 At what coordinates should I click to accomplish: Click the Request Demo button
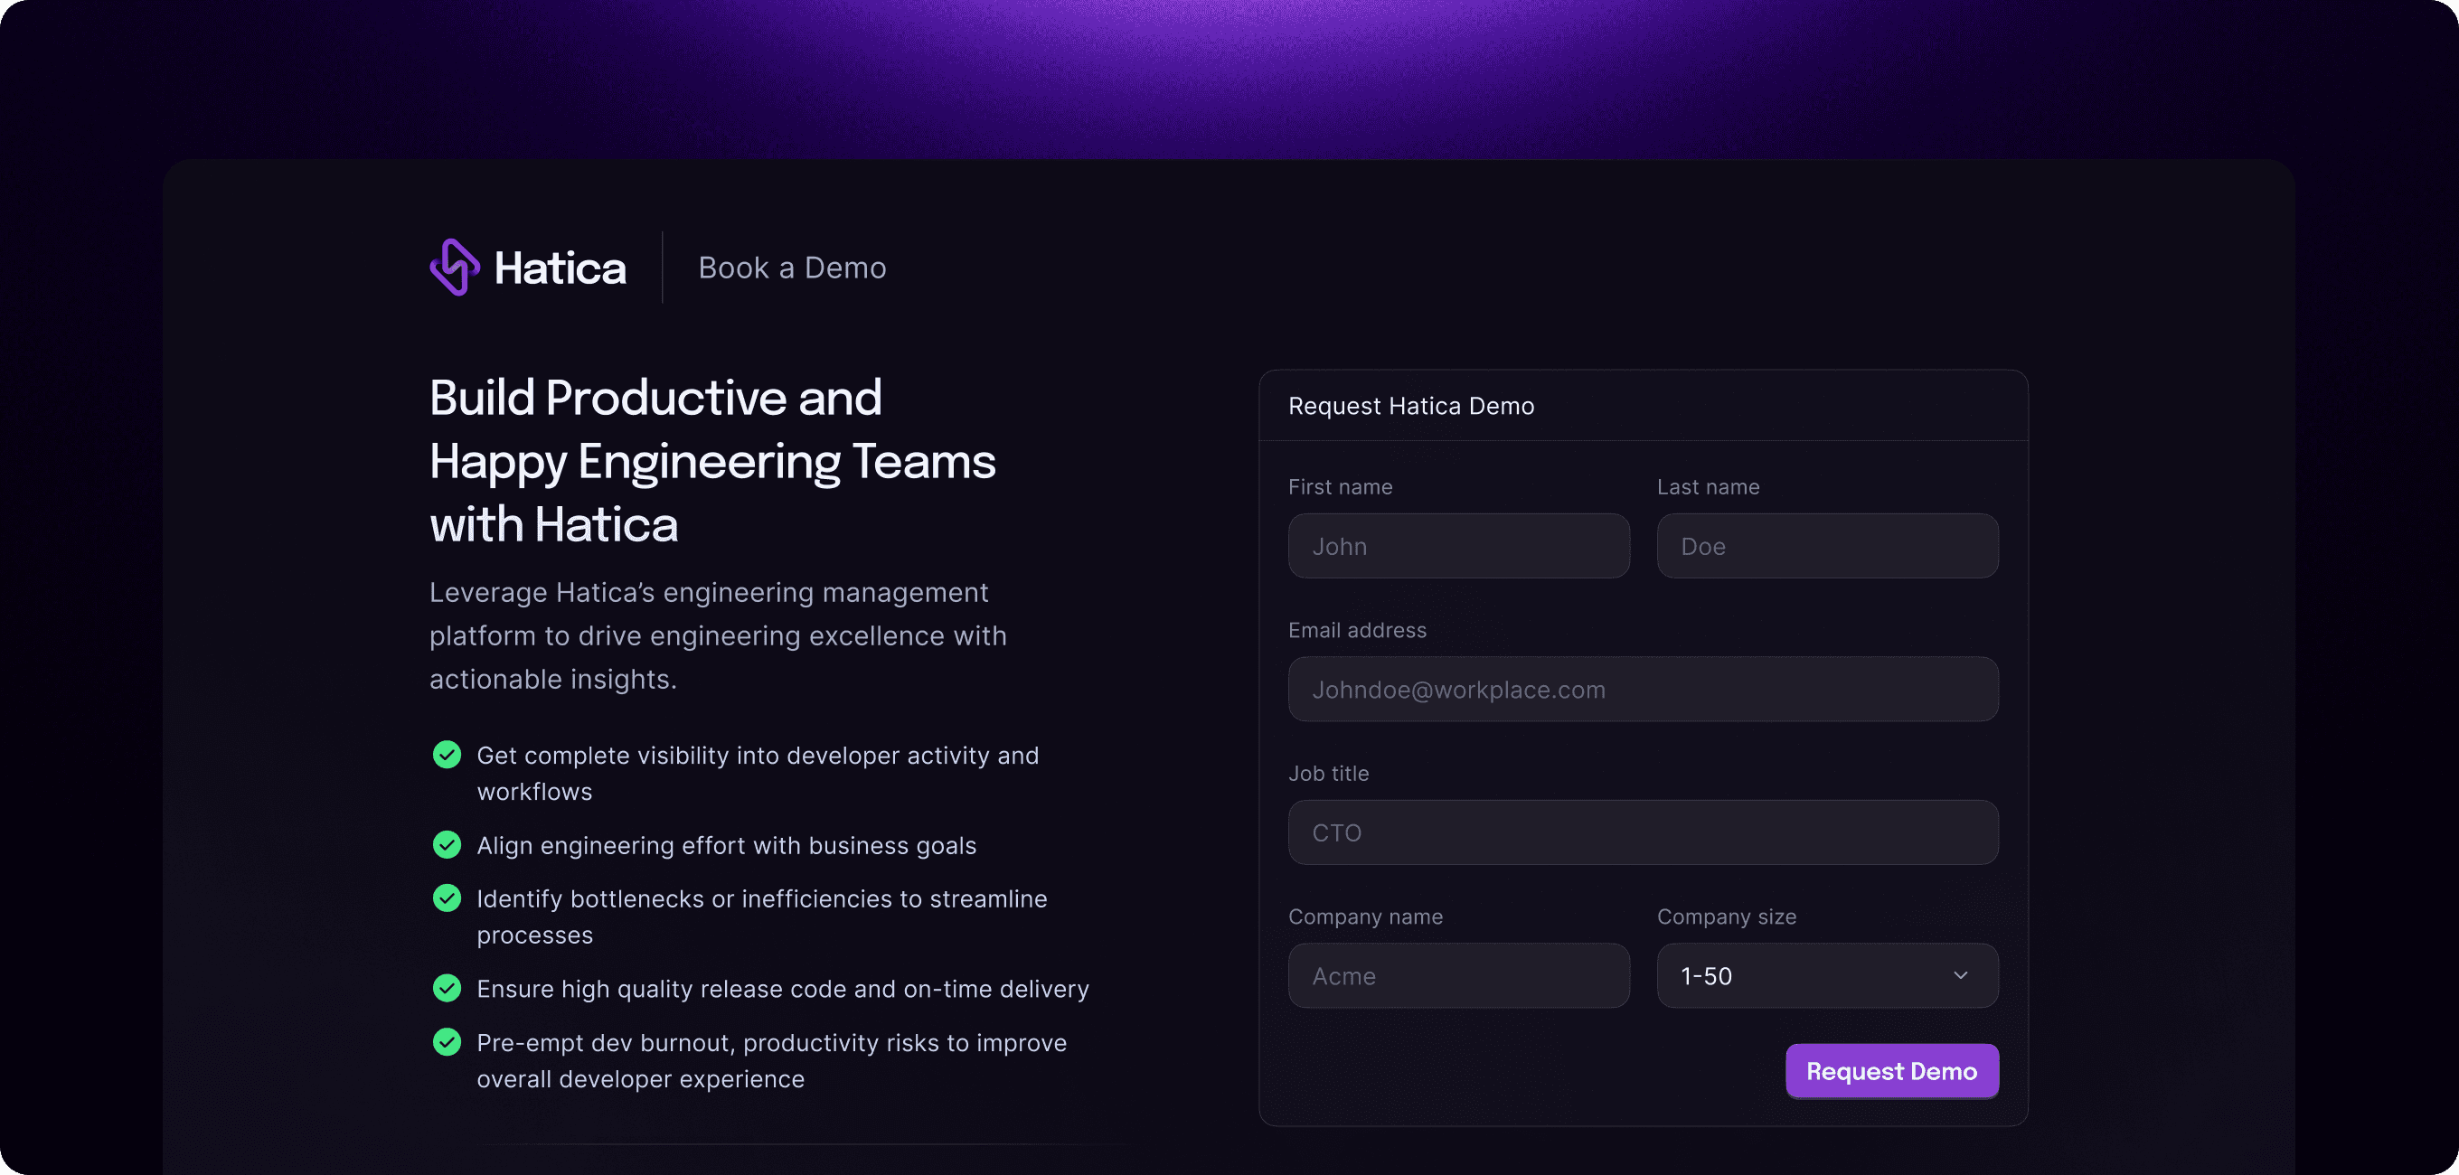(x=1891, y=1071)
